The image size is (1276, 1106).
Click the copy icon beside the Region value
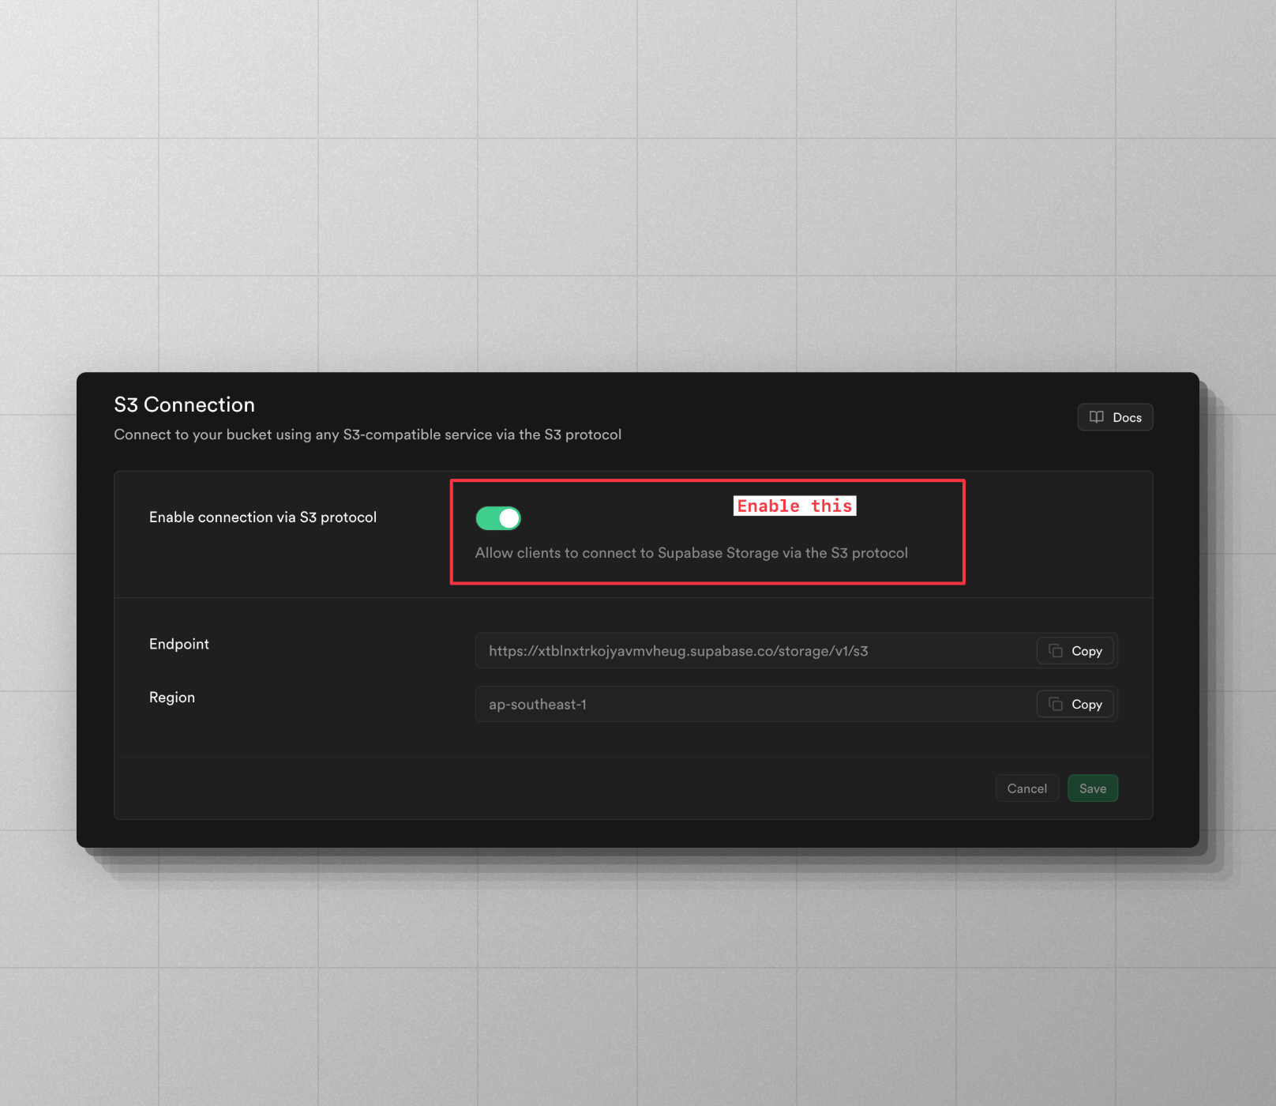click(1056, 704)
